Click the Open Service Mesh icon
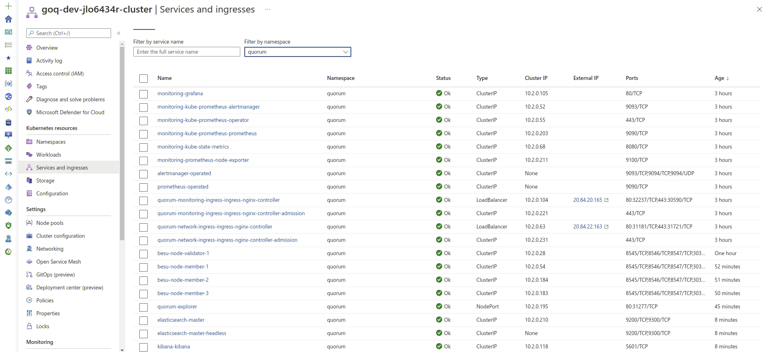Viewport: 768px width, 352px height. 29,262
